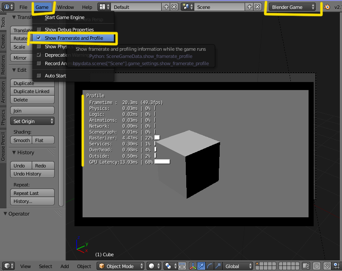The width and height of the screenshot is (342, 271).
Task: Click the Repeat Last button
Action: [32, 193]
